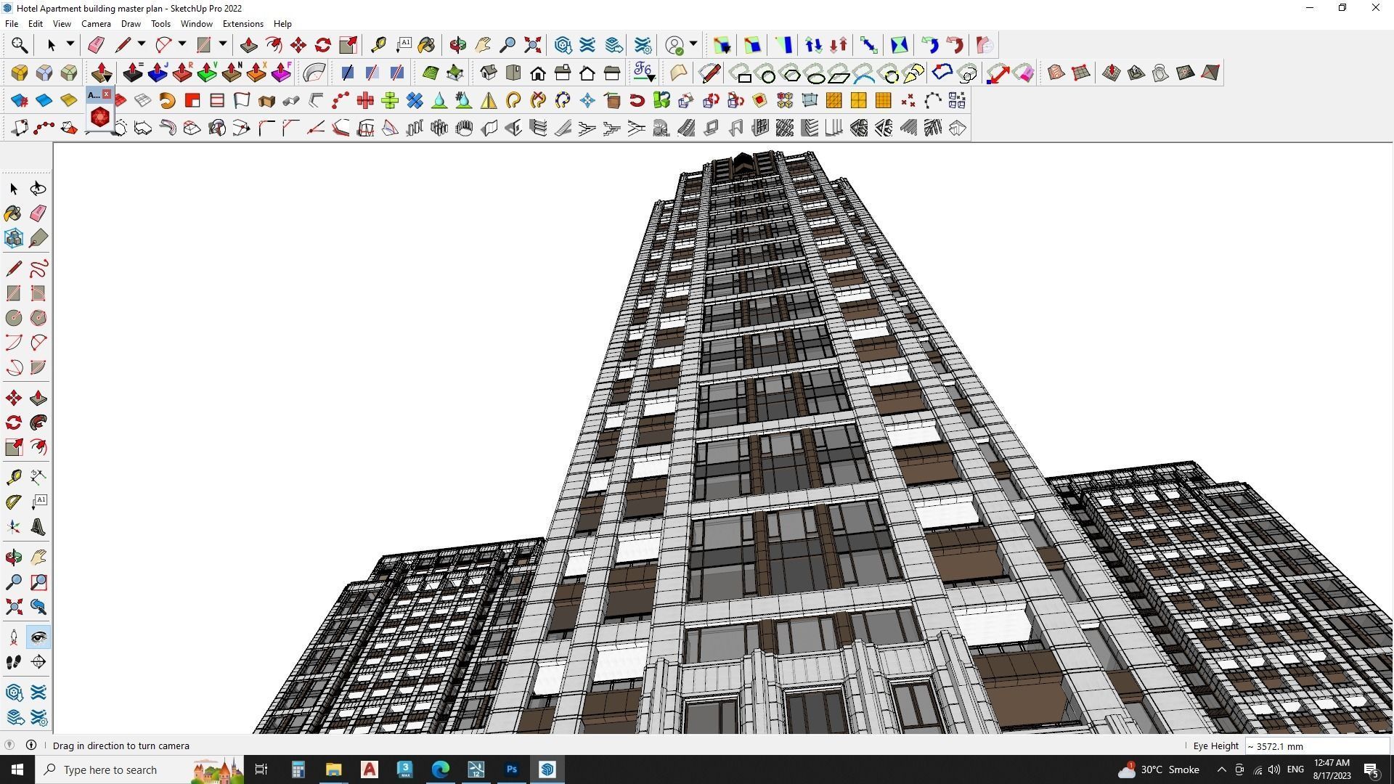The image size is (1394, 784).
Task: Toggle Iso view house icon
Action: tap(489, 73)
